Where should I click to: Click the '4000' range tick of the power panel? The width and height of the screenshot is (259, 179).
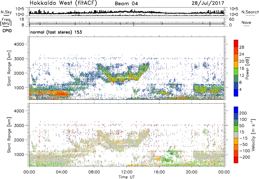tap(19, 44)
